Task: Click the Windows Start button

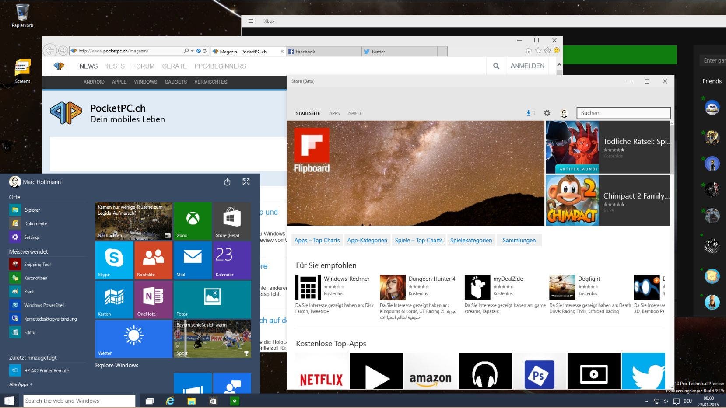Action: click(9, 401)
